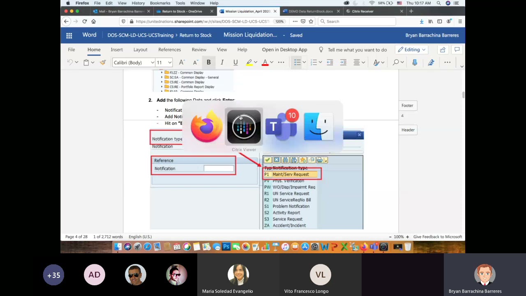This screenshot has height=296, width=526.
Task: Show more ribbon options ellipsis
Action: [x=448, y=62]
